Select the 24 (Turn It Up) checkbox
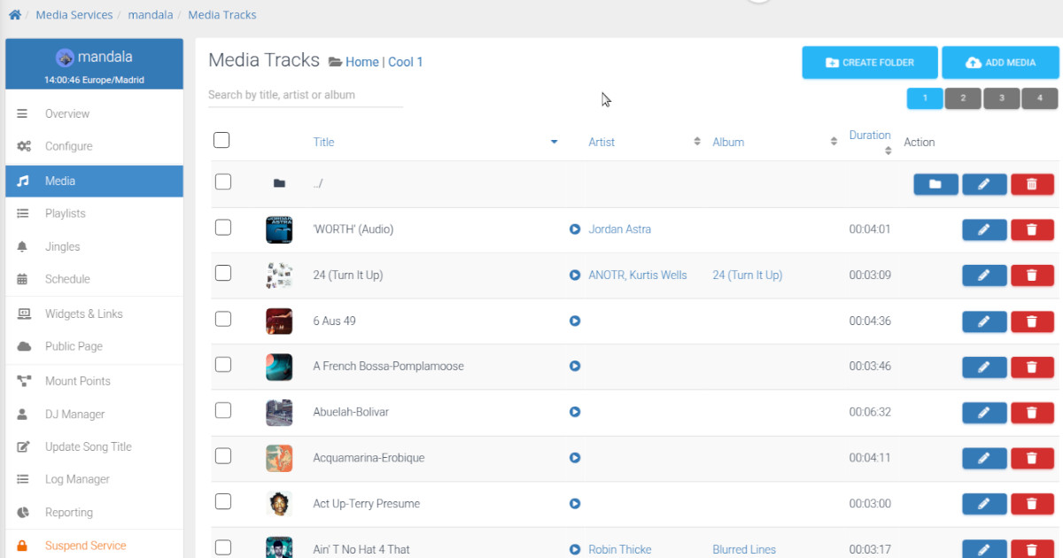Image resolution: width=1063 pixels, height=558 pixels. coord(223,273)
